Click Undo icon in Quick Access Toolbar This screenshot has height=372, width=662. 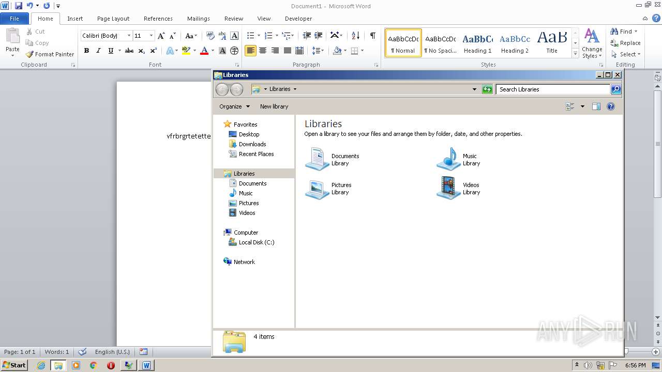click(x=30, y=6)
